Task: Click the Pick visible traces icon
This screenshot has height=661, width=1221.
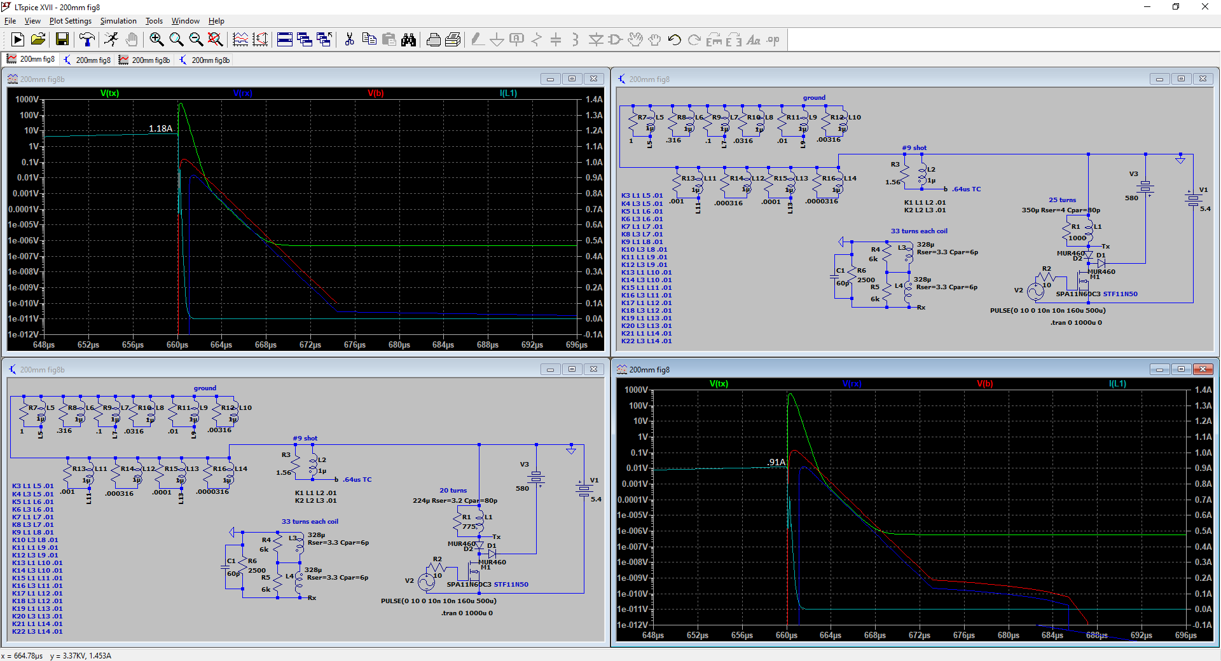Action: point(240,40)
